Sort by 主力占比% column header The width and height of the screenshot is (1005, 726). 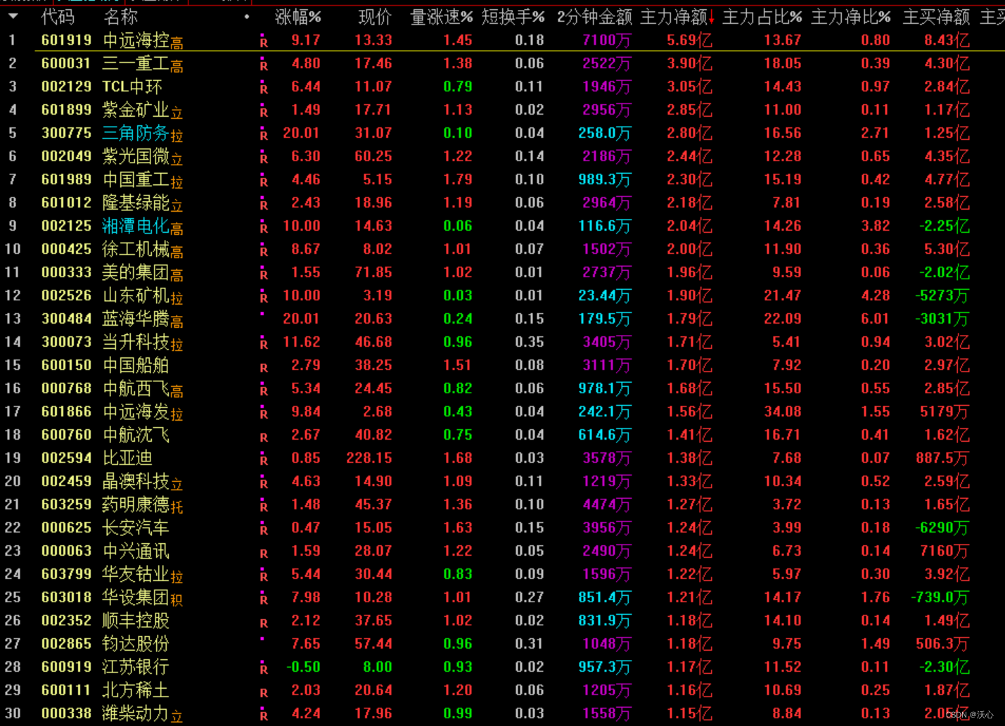coord(762,17)
